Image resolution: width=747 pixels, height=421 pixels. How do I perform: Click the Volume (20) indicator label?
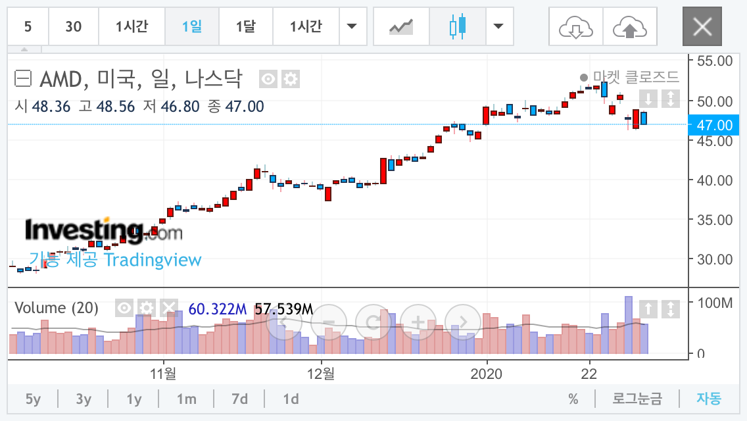pyautogui.click(x=56, y=308)
